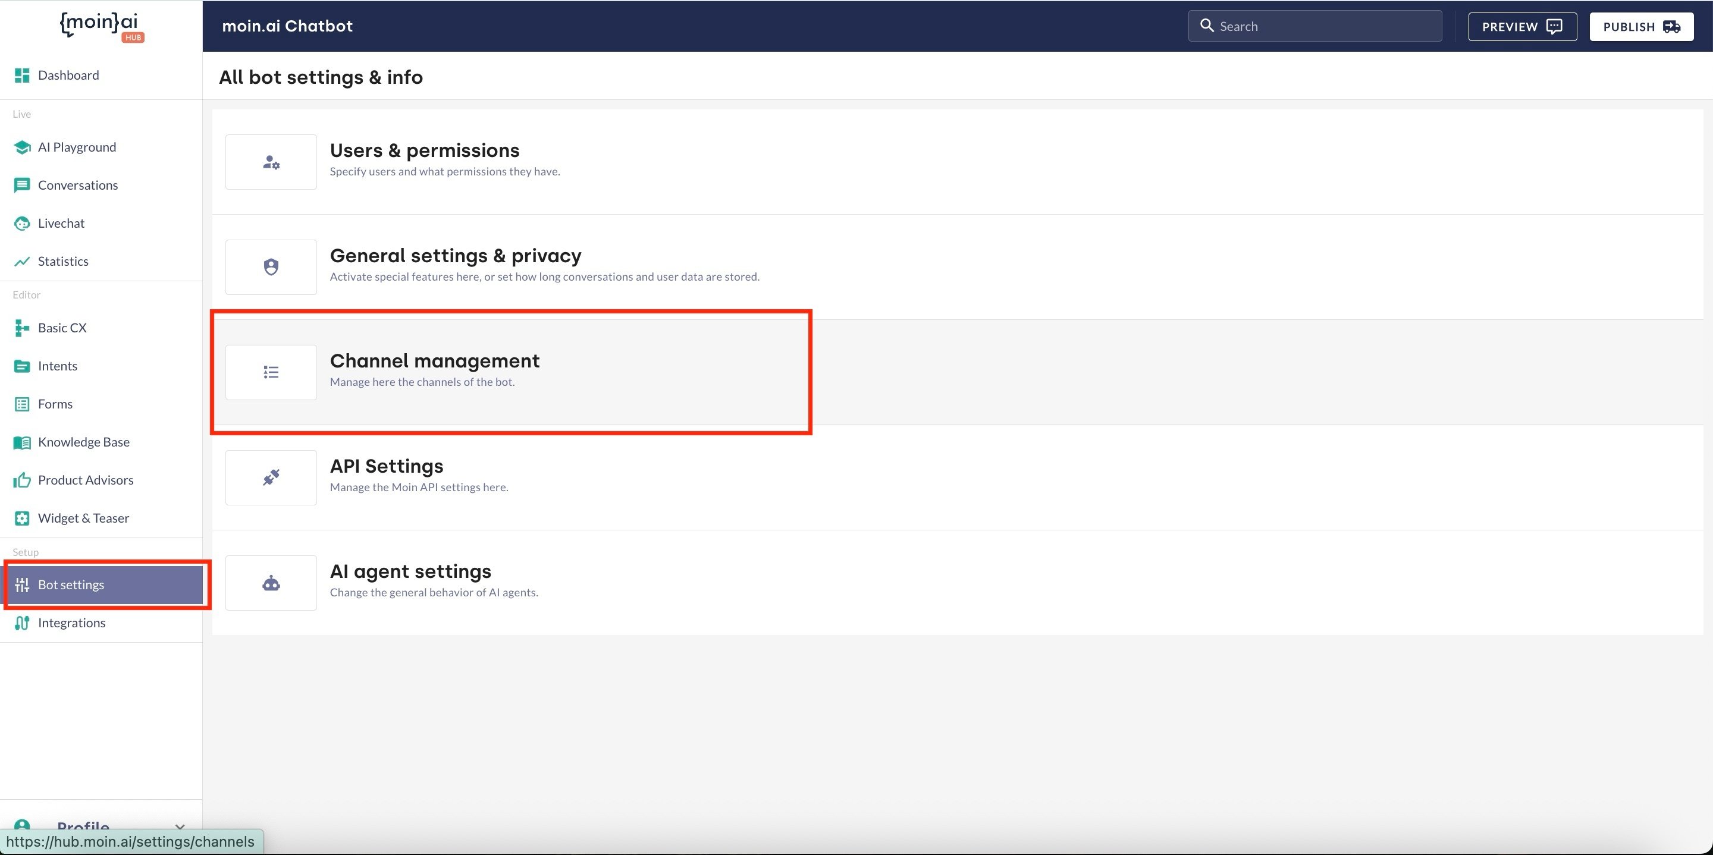Click the Basic CX flow icon
Image resolution: width=1713 pixels, height=855 pixels.
click(x=22, y=328)
